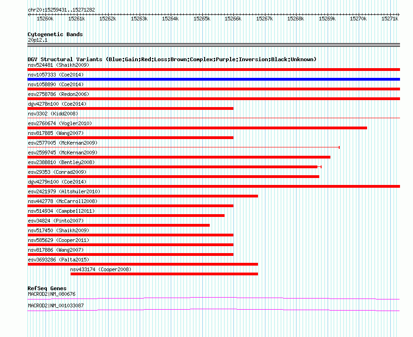The image size is (413, 337).
Task: Click the end tick of esv2577005 line
Action: click(339, 147)
